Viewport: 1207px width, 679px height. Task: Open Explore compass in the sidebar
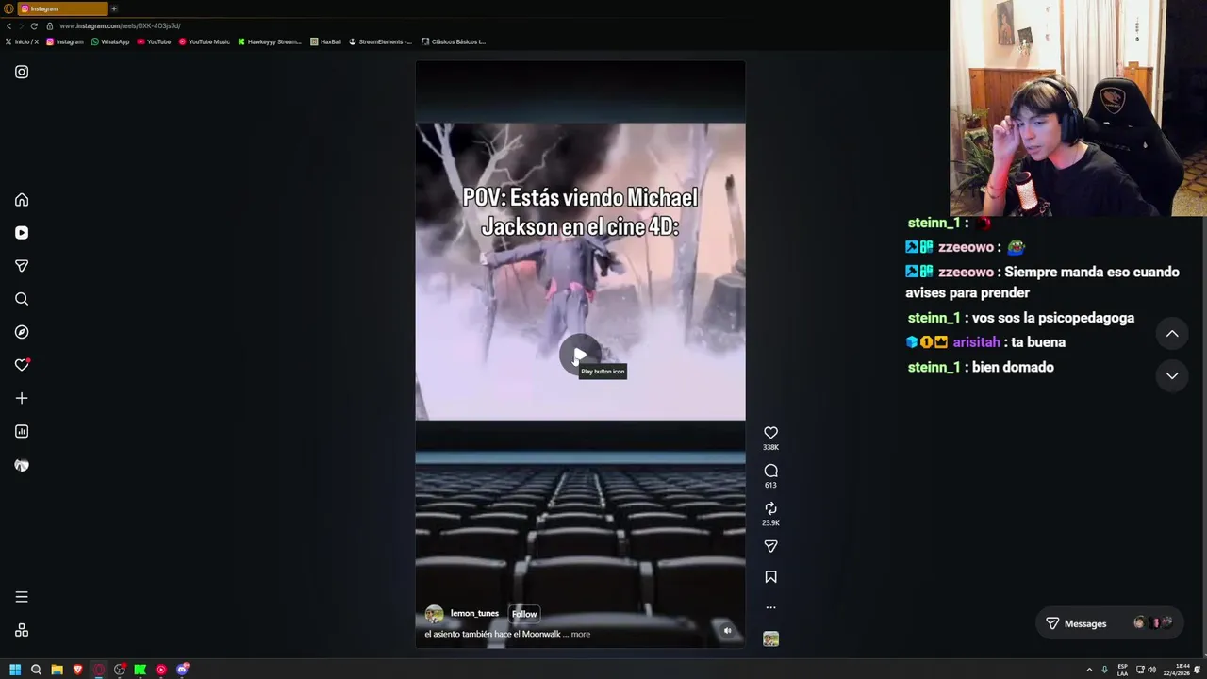(x=22, y=332)
